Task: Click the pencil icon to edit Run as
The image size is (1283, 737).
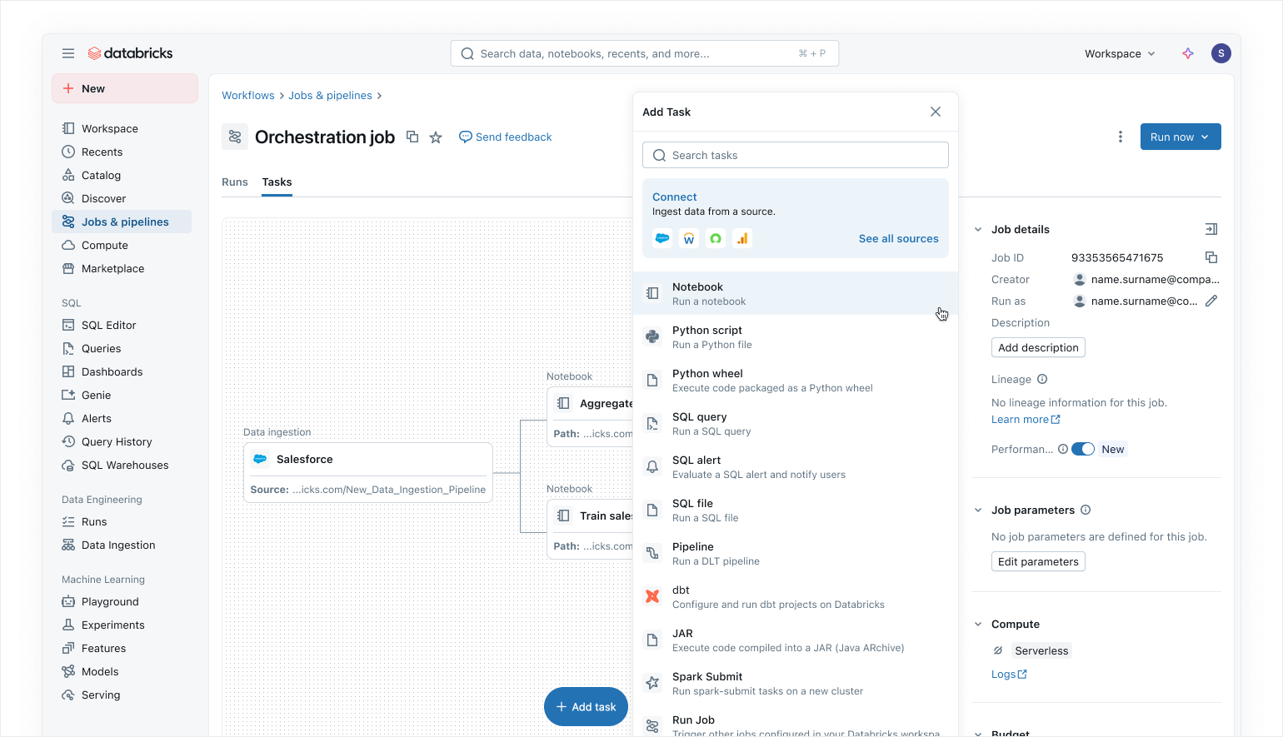Action: 1211,301
